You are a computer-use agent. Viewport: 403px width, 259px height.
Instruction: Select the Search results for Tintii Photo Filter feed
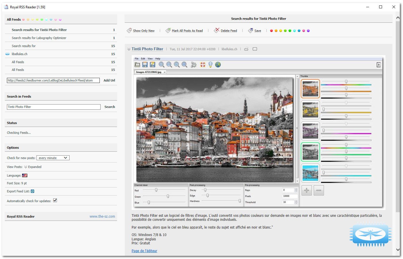pos(61,30)
